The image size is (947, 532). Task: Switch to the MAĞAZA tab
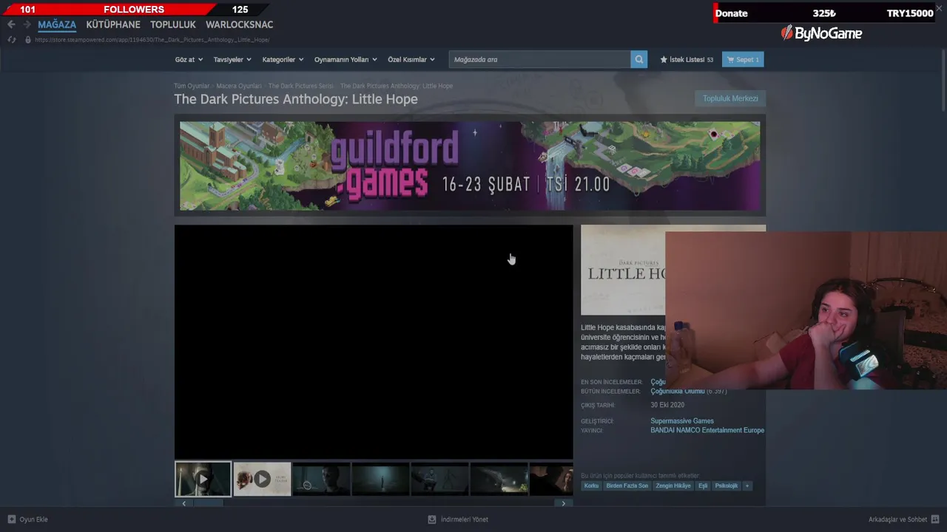tap(57, 24)
